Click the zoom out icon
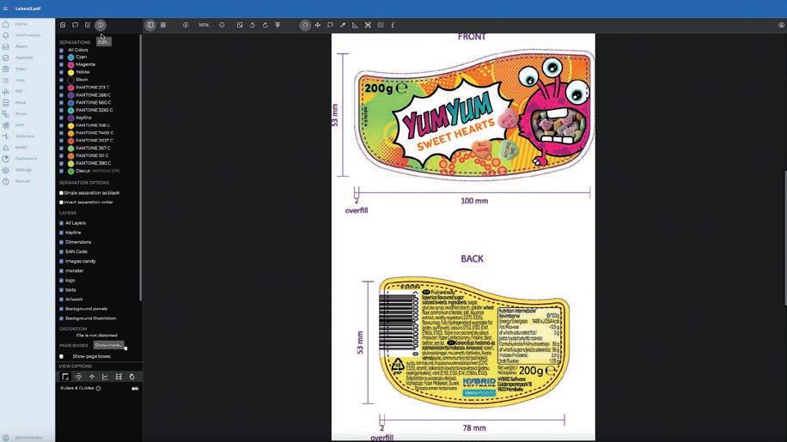The height and width of the screenshot is (442, 787). click(222, 25)
